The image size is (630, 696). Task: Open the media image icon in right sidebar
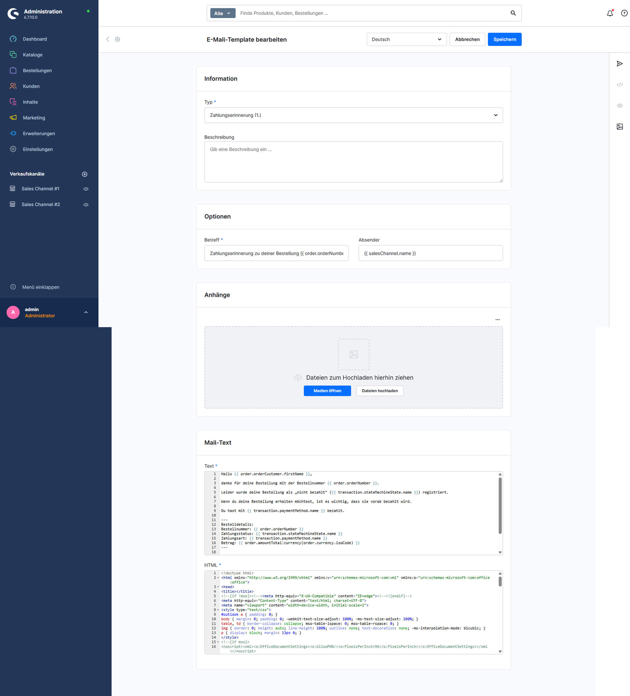click(x=619, y=127)
